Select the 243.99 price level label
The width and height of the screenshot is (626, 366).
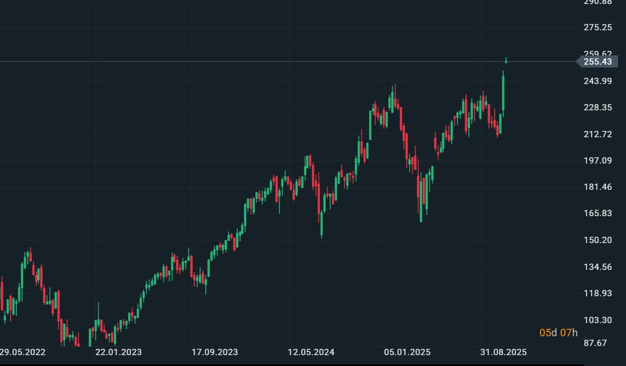(597, 81)
